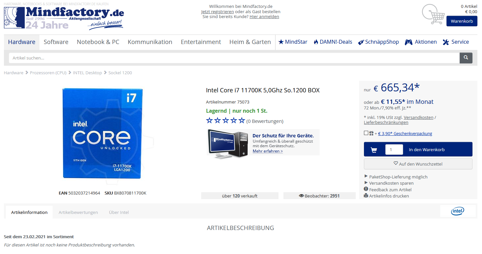The width and height of the screenshot is (482, 254).
Task: Click the SchnäppShop tag icon
Action: pyautogui.click(x=361, y=42)
